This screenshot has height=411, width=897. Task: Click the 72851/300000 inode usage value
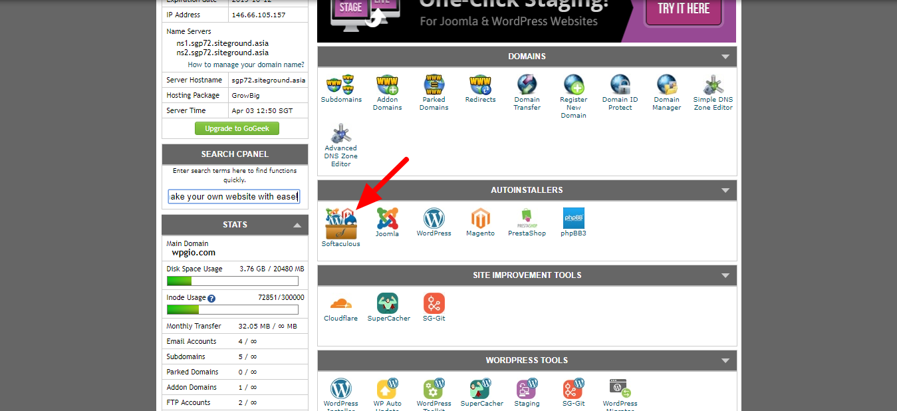pos(281,297)
